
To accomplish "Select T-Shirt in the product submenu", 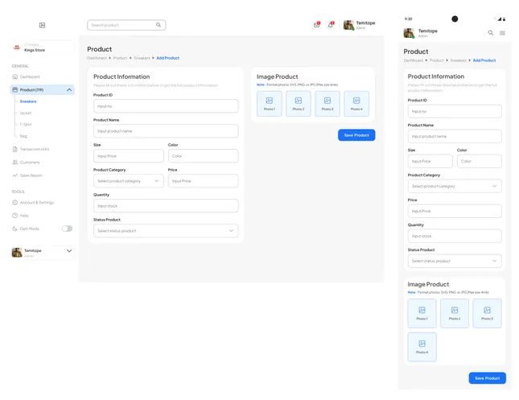I will pos(26,124).
